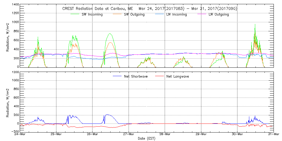The width and height of the screenshot is (282, 141).
Task: Click the "Date (EST)" x-axis title
Action: (x=147, y=138)
